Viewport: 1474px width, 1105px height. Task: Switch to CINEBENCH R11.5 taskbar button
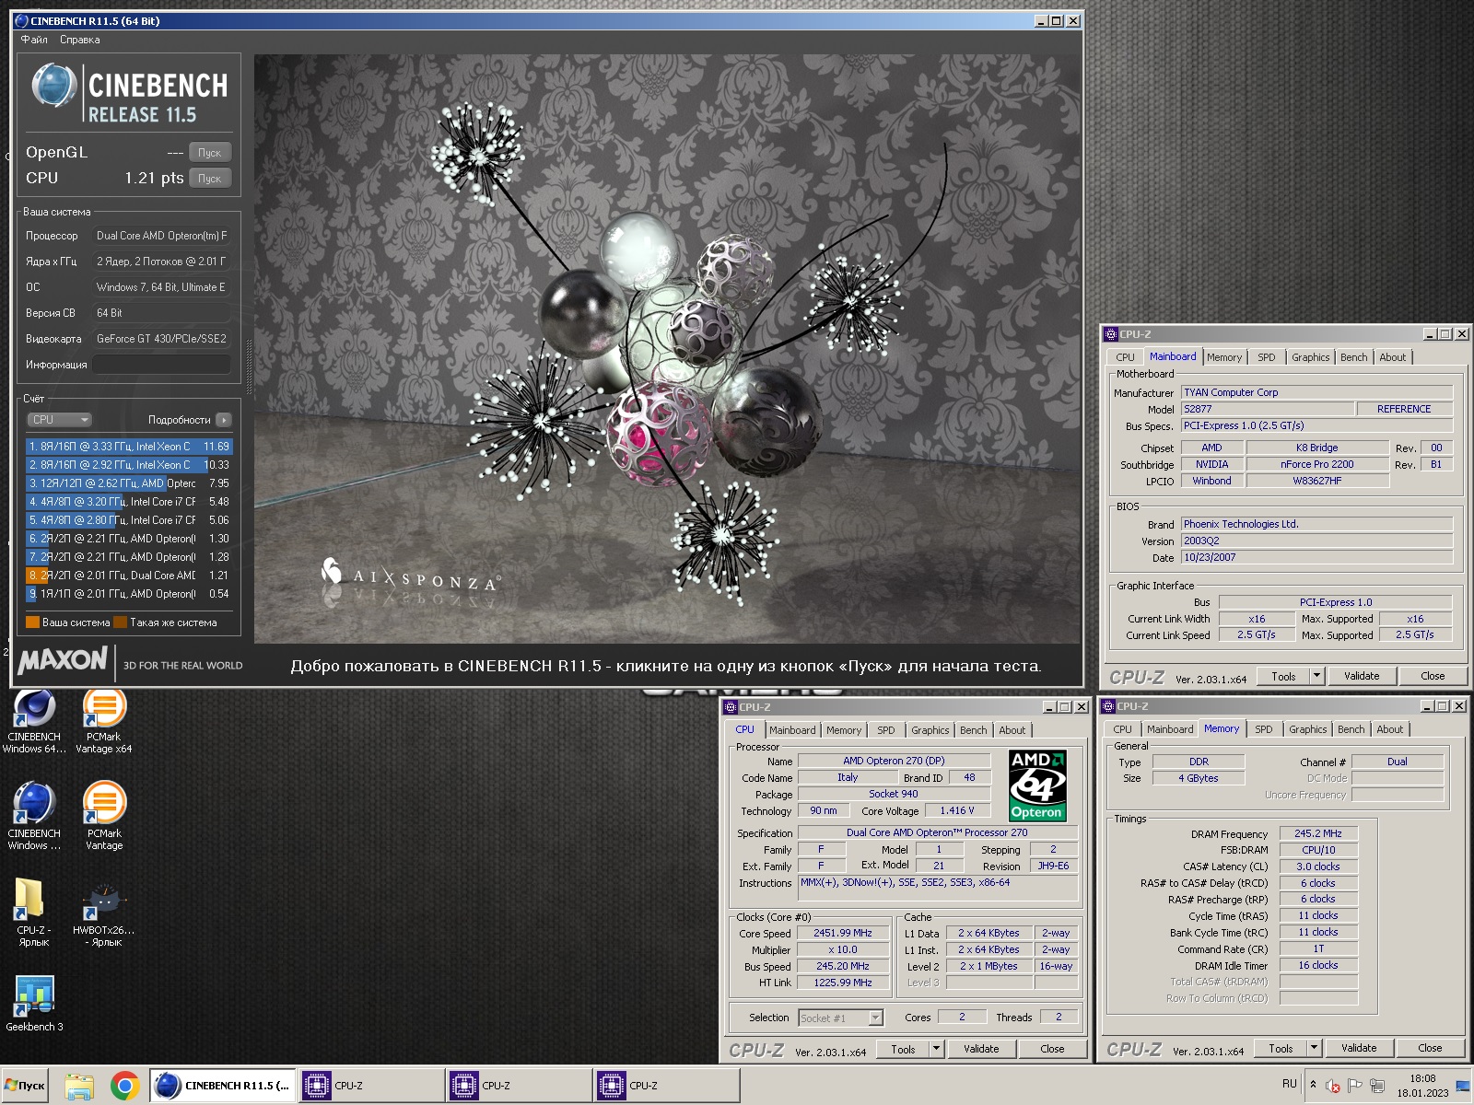[222, 1086]
